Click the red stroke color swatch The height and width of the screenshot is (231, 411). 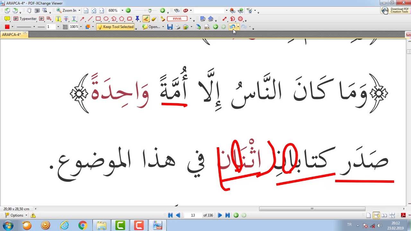click(x=7, y=27)
